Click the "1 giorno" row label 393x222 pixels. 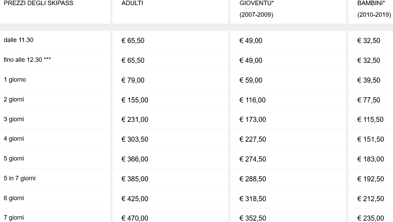15,80
